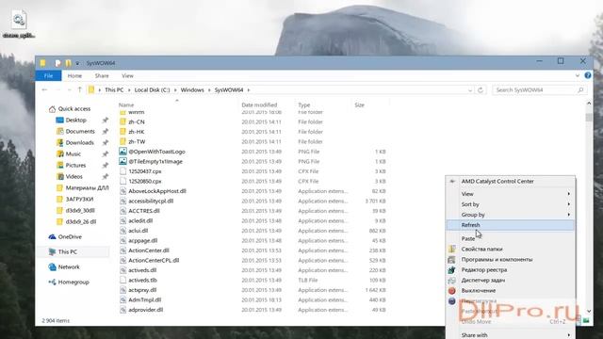Click the Network sidebar icon
This screenshot has width=603, height=339.
coord(53,266)
